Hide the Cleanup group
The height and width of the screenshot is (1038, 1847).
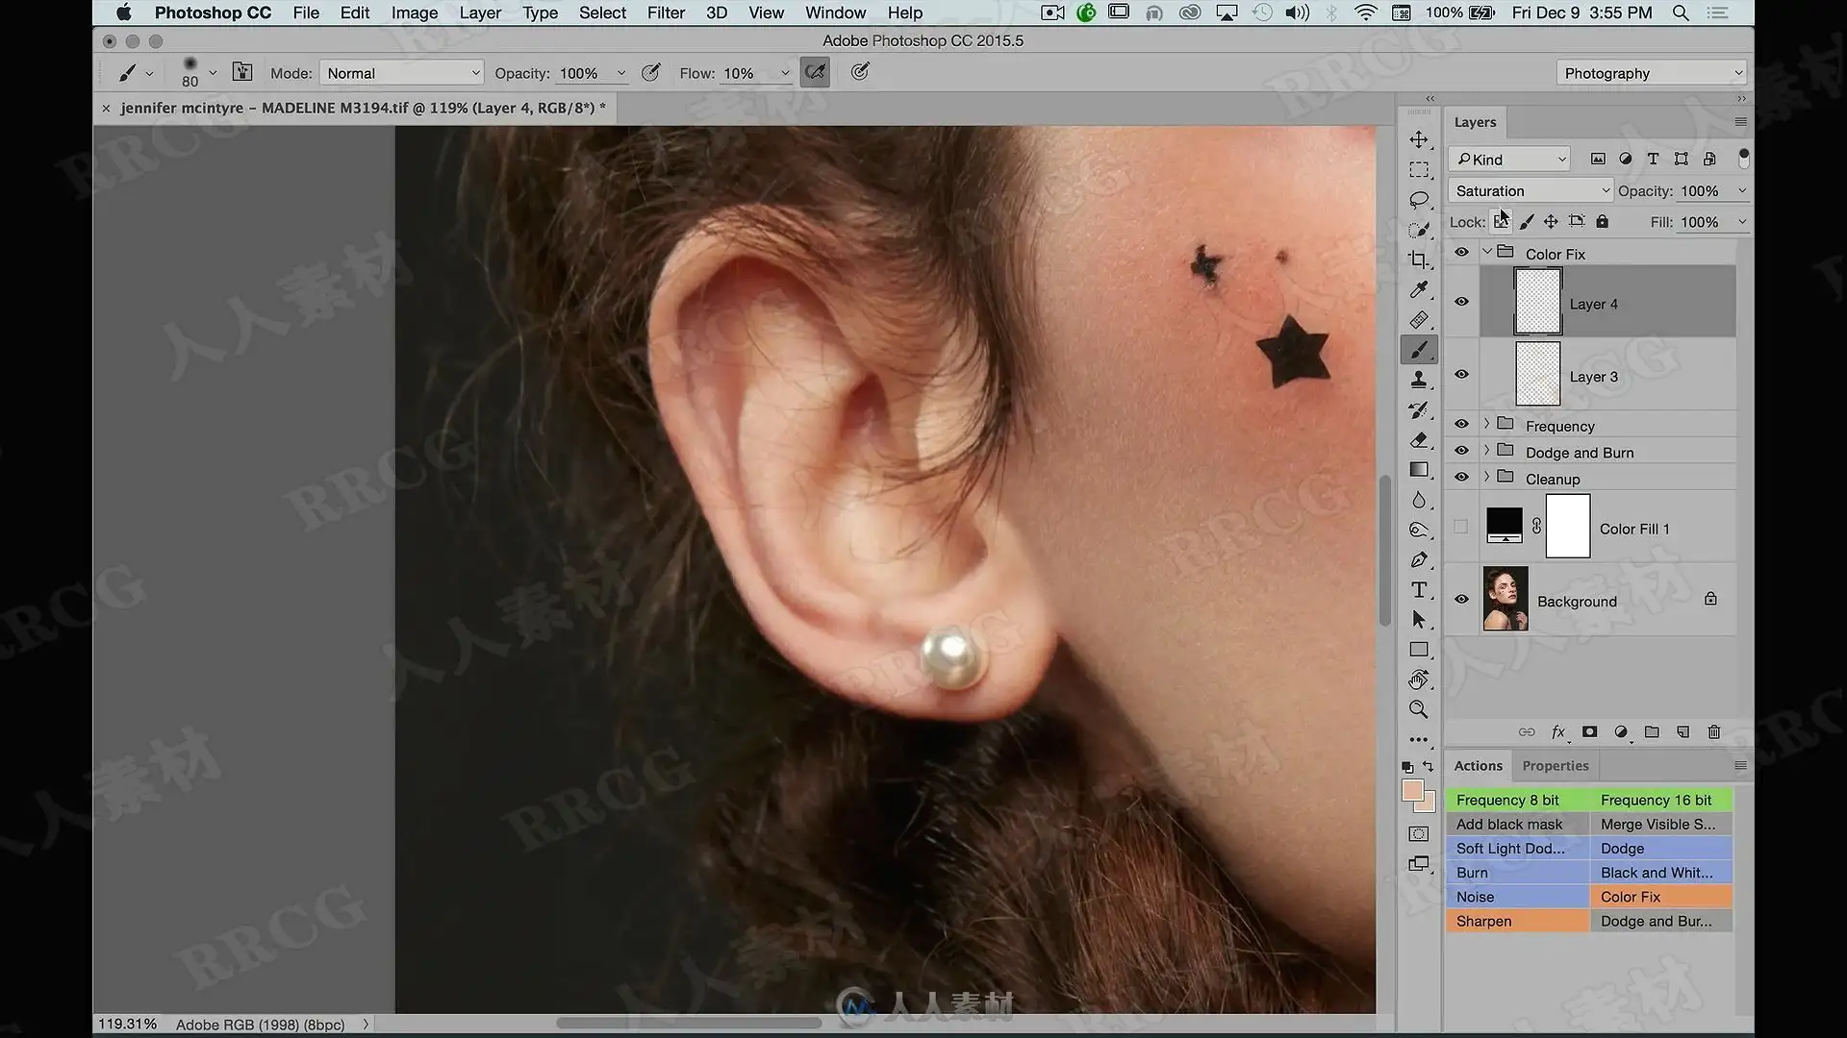1461,477
